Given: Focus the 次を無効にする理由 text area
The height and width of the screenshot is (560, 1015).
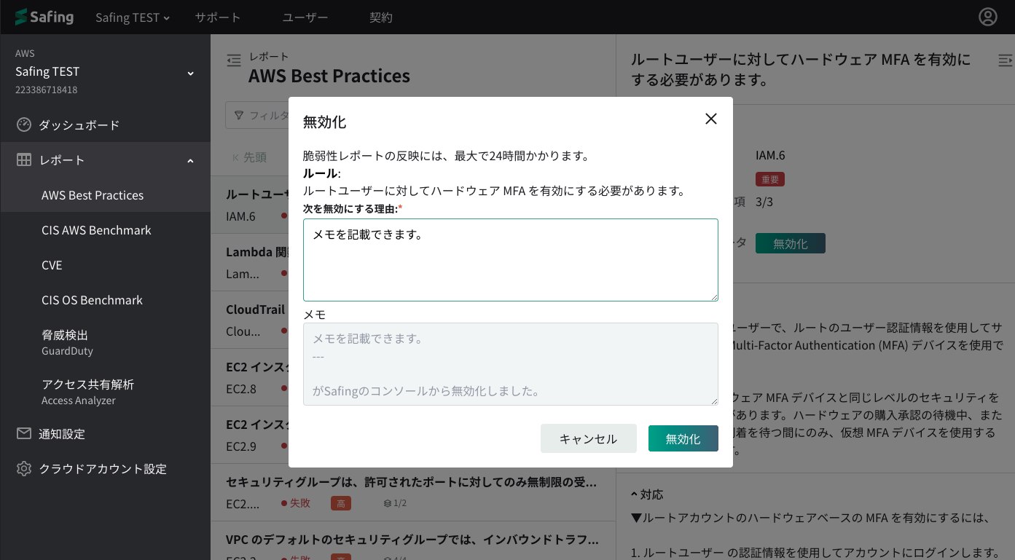Looking at the screenshot, I should (511, 260).
